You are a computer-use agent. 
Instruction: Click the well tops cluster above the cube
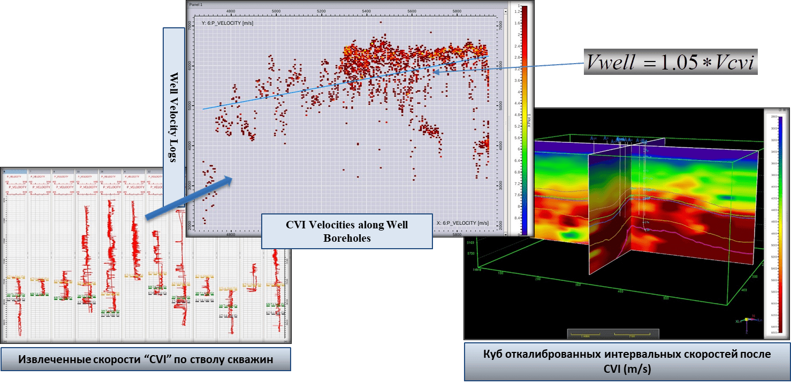tap(621, 140)
